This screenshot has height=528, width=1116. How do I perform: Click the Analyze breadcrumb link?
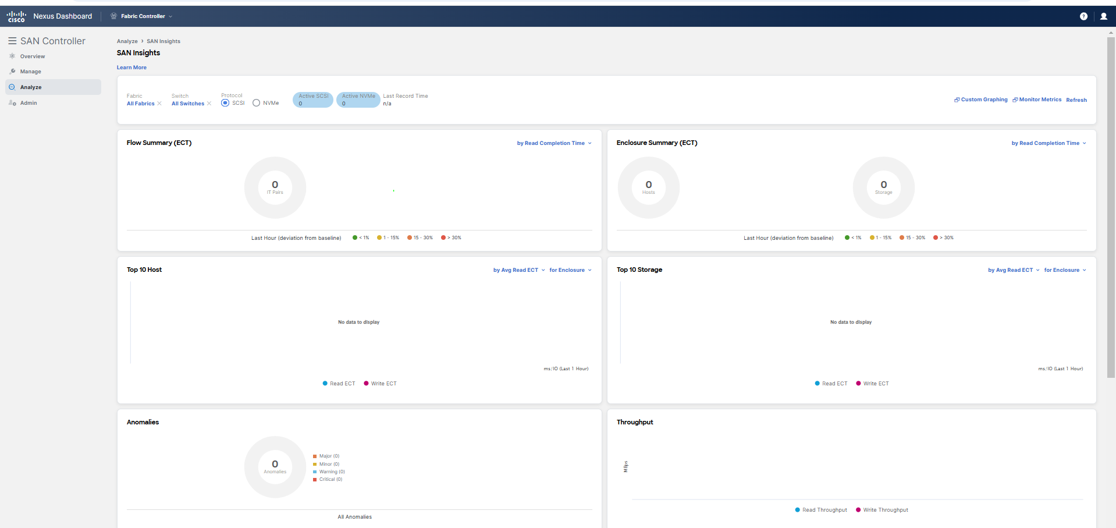click(x=127, y=41)
